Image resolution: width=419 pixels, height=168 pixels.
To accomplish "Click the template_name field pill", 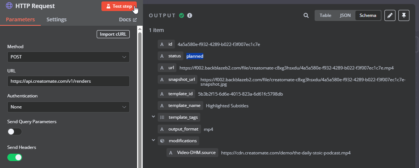I will (180, 106).
